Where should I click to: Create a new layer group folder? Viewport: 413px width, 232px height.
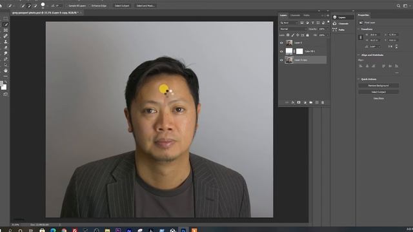click(x=311, y=102)
